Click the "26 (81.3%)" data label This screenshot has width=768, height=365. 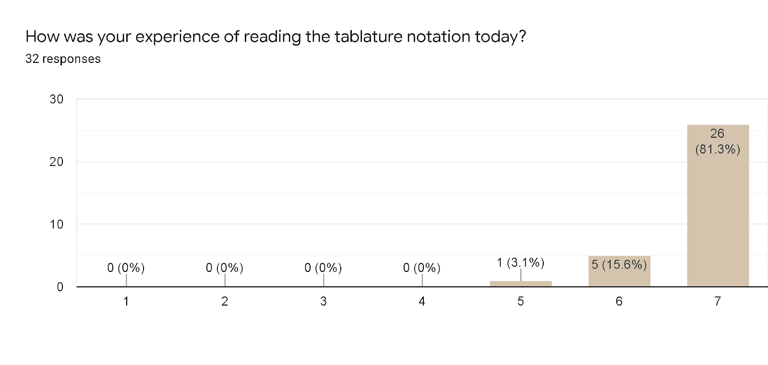point(718,141)
